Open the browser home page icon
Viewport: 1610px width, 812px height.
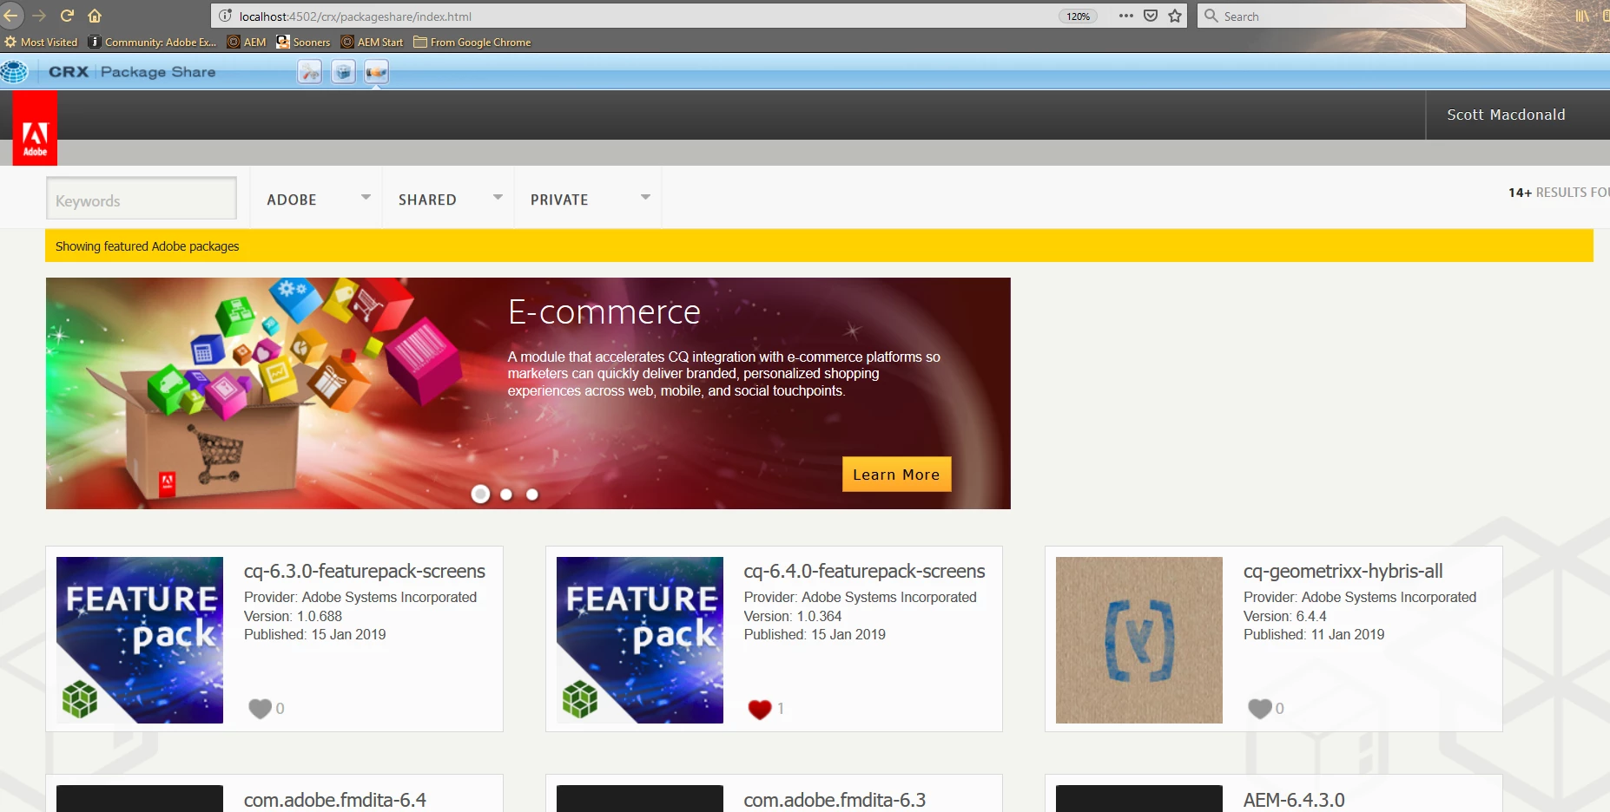click(x=95, y=16)
